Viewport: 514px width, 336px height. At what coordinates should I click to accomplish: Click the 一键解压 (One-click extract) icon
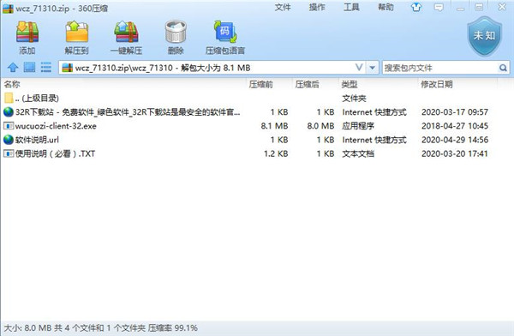[126, 33]
